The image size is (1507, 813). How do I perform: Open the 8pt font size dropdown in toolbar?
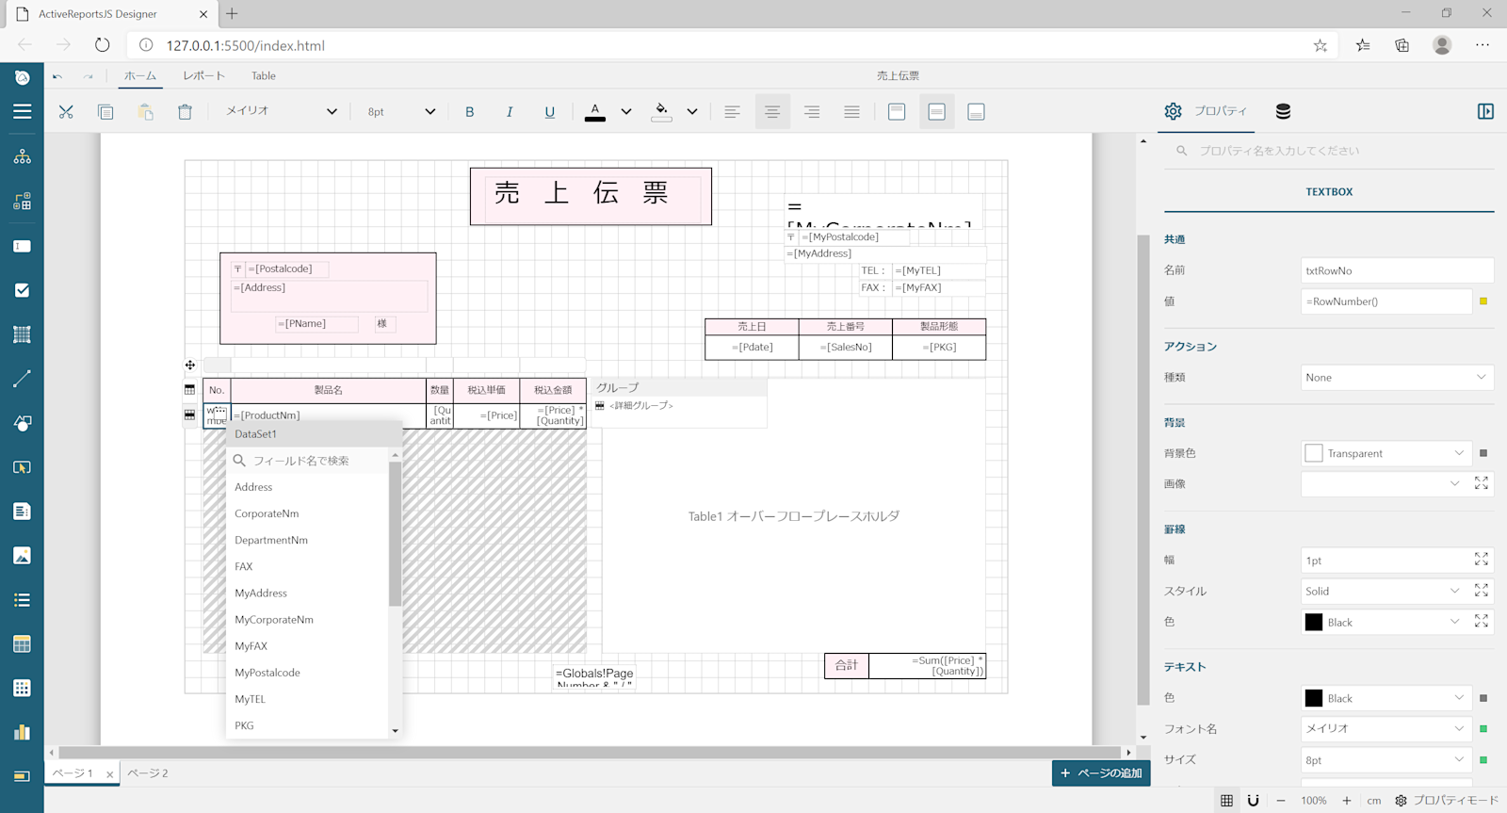[x=401, y=111]
